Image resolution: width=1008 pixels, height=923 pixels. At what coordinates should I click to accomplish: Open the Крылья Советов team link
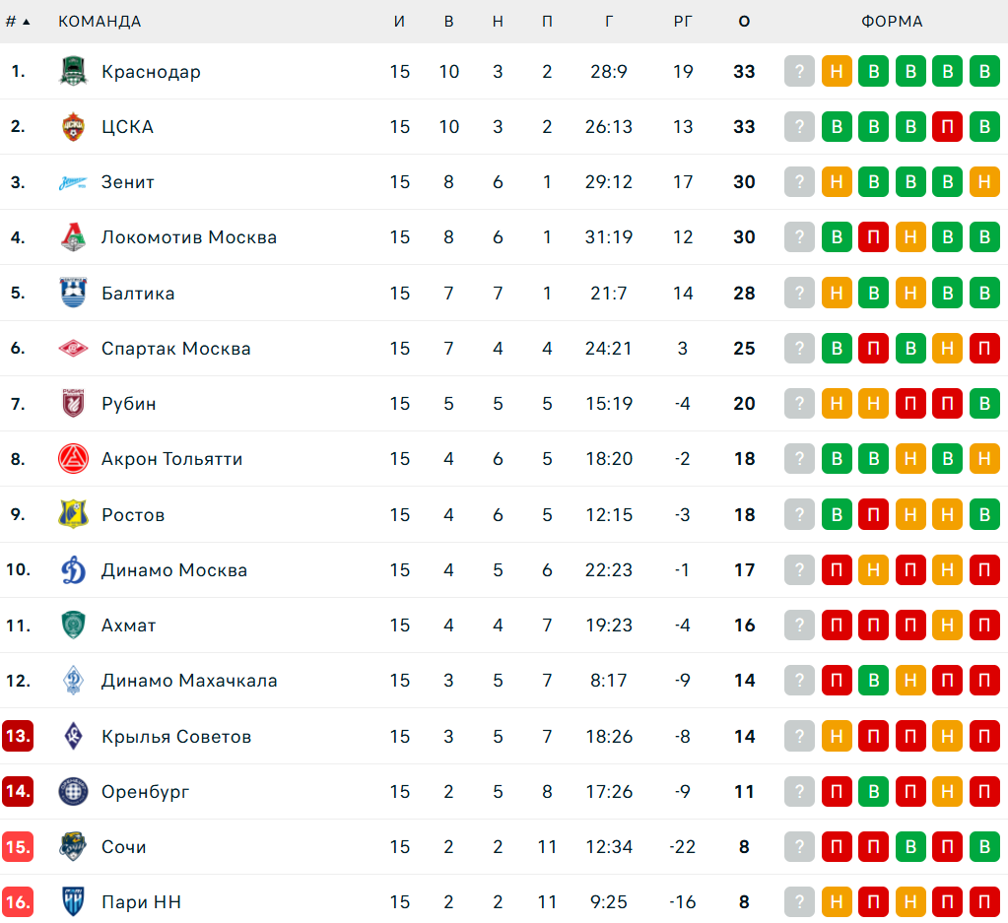(176, 737)
